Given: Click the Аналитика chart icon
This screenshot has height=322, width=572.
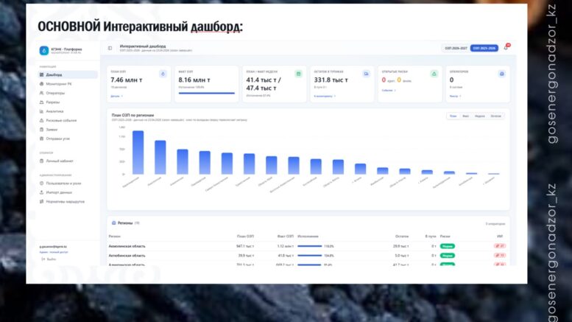Looking at the screenshot, I should [x=41, y=111].
